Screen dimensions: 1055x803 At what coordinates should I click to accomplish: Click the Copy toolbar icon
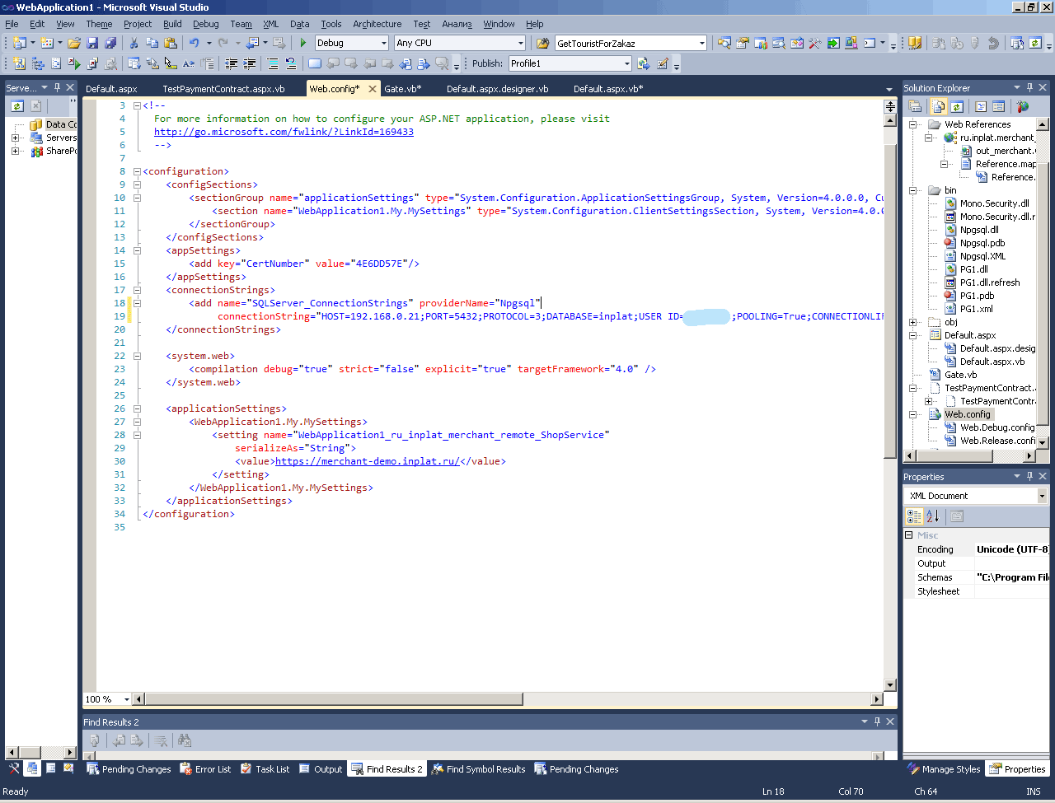click(152, 43)
